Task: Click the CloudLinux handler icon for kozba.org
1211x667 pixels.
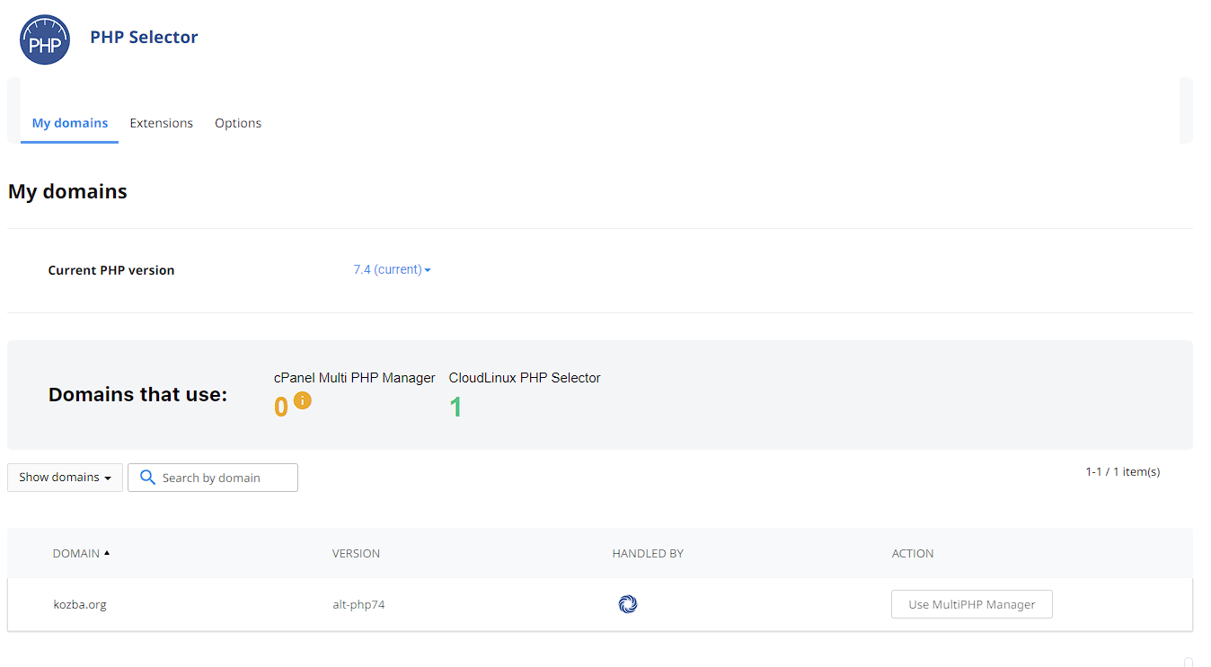Action: [628, 604]
